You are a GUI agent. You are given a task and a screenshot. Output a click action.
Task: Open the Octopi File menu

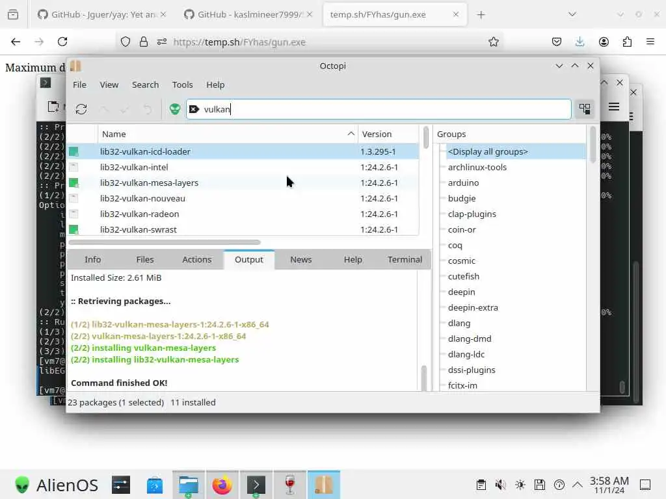[79, 85]
